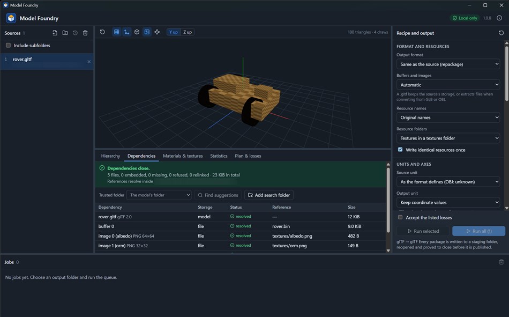Clear jobs with the trash icon
The height and width of the screenshot is (317, 509).
pos(501,262)
